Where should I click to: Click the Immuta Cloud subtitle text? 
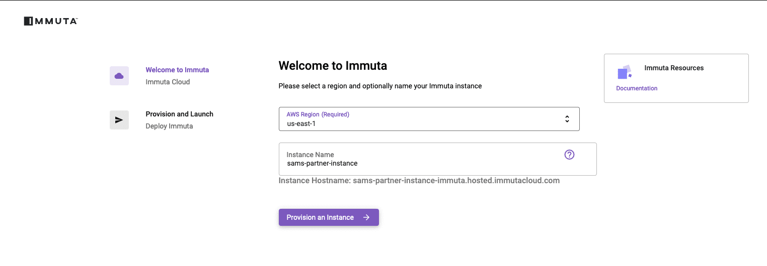pyautogui.click(x=168, y=82)
